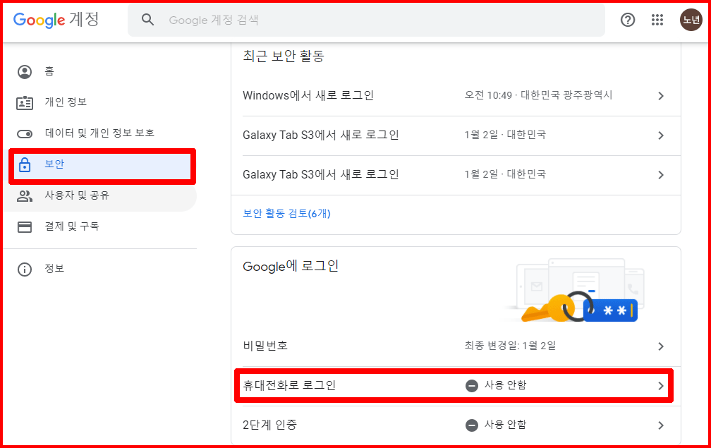Expand the second Galaxy Tab S3 login chevron
711x448 pixels.
(x=661, y=175)
